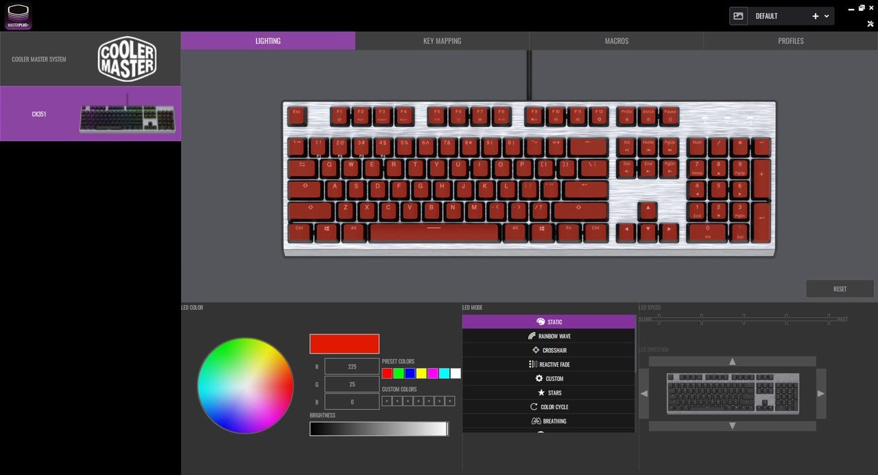The image size is (878, 475).
Task: Select the right Windows key on keyboard
Action: click(x=541, y=232)
